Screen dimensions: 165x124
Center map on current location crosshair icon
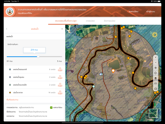click(155, 68)
